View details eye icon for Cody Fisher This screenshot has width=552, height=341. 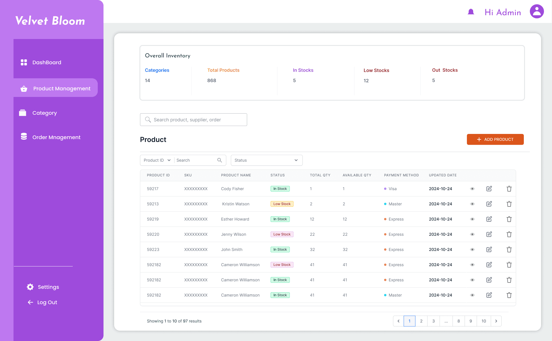point(472,189)
